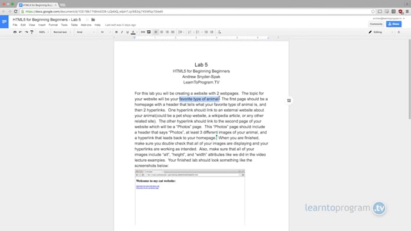
Task: Open the Arial font family dropdown
Action: tap(85, 32)
